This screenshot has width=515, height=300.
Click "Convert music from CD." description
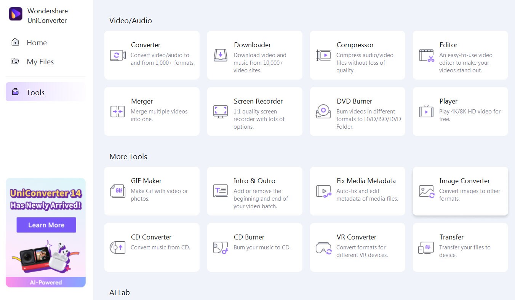(x=160, y=247)
